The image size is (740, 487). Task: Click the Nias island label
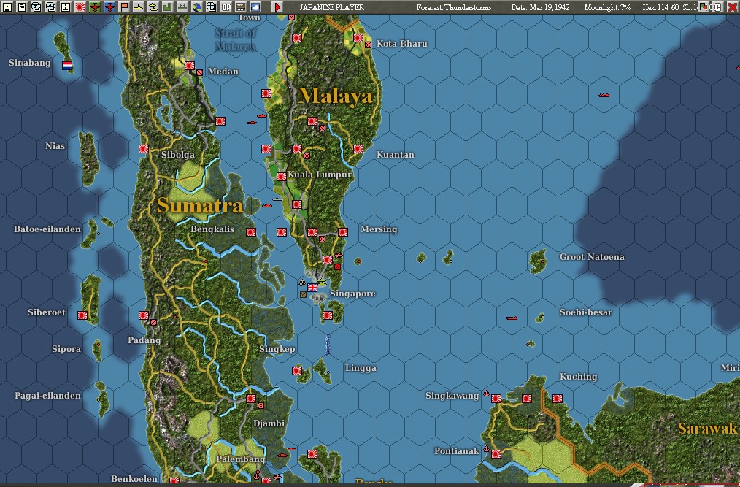point(55,146)
